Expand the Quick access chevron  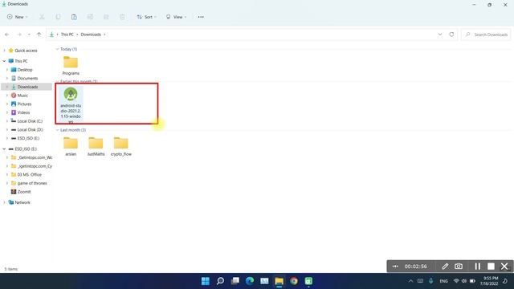coord(4,51)
